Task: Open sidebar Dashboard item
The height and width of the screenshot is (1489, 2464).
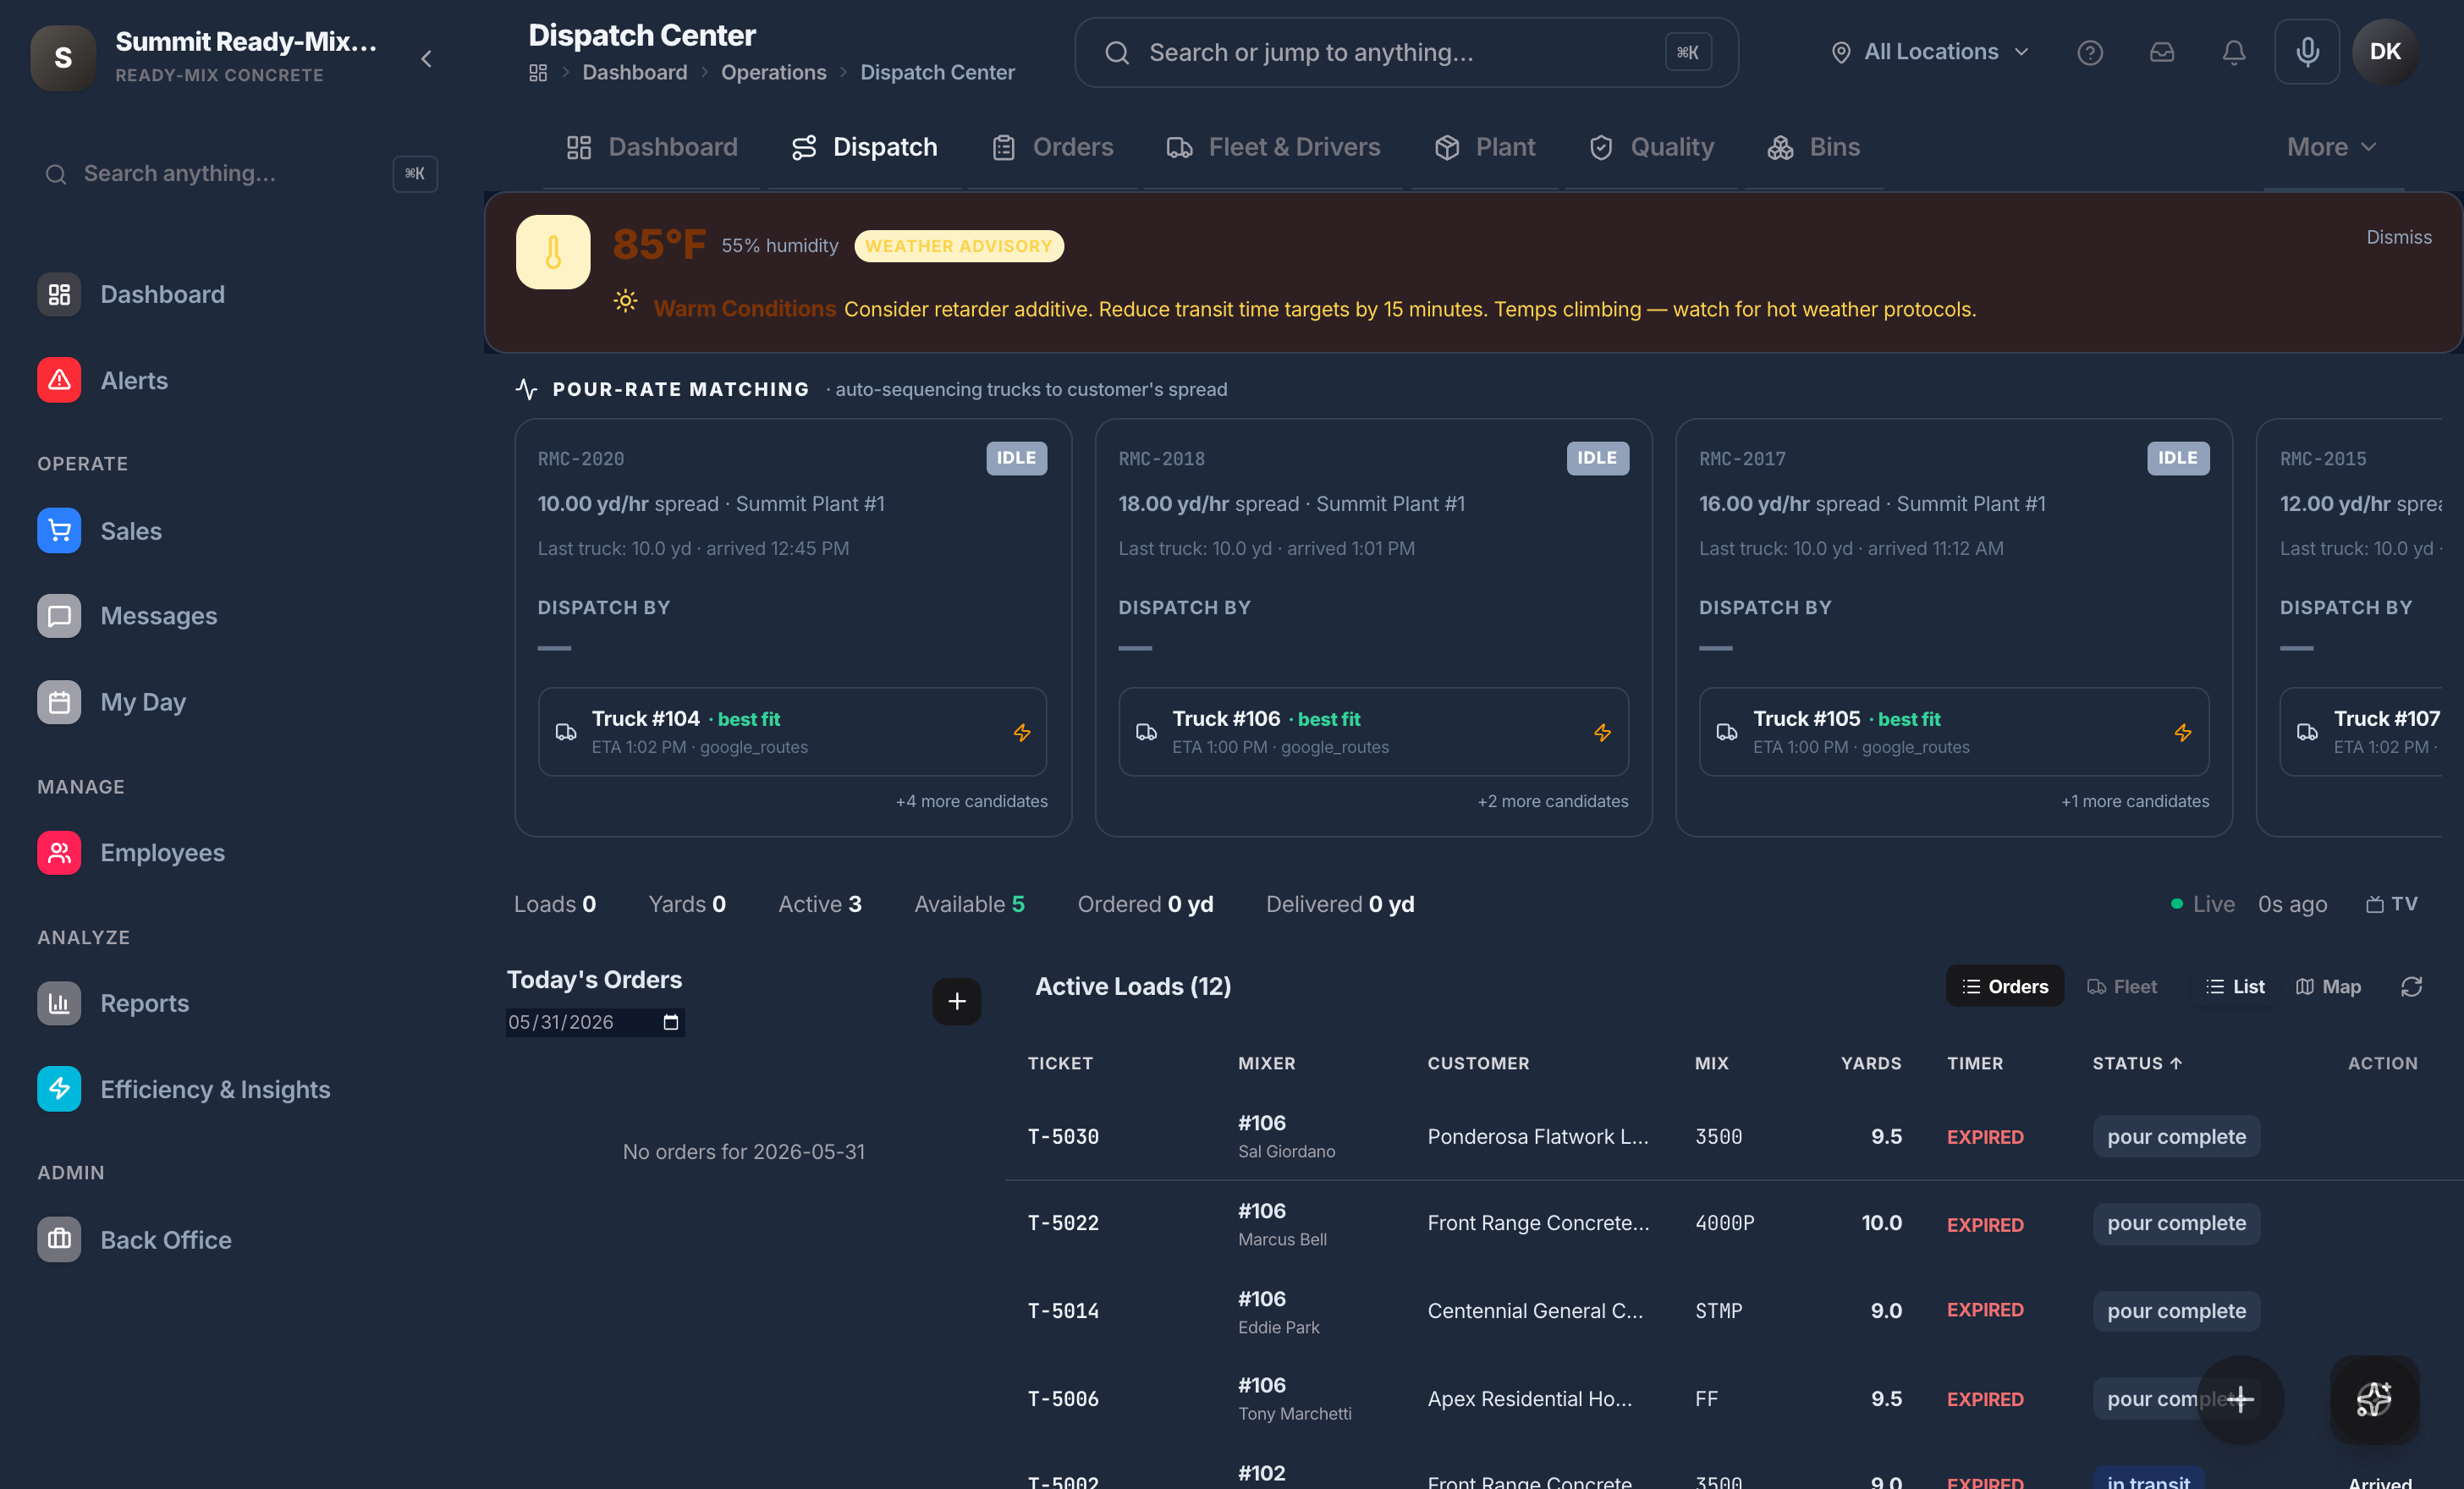Action: [162, 294]
